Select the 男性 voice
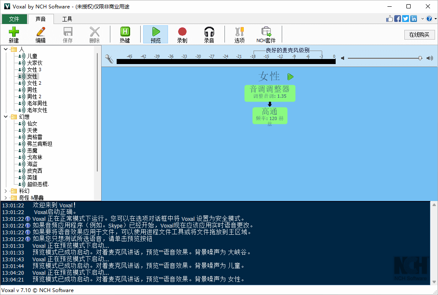This screenshot has width=438, height=295. pyautogui.click(x=32, y=90)
